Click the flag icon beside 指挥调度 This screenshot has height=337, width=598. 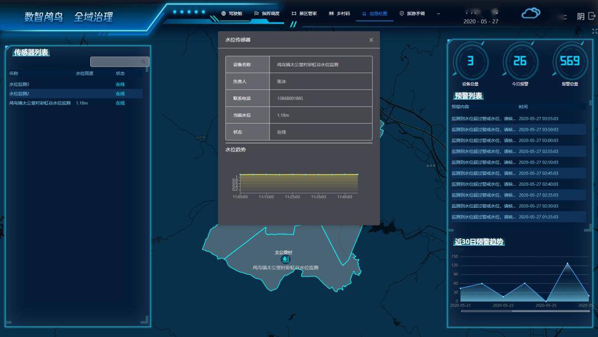pos(257,13)
